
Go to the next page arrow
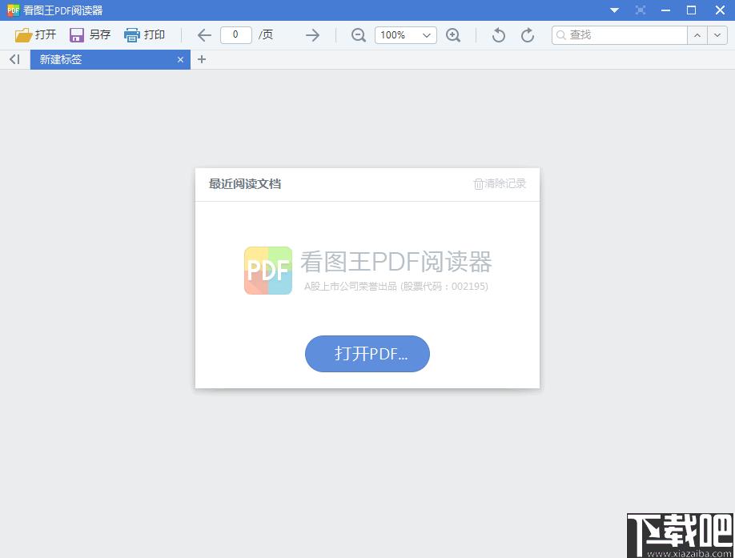(313, 35)
